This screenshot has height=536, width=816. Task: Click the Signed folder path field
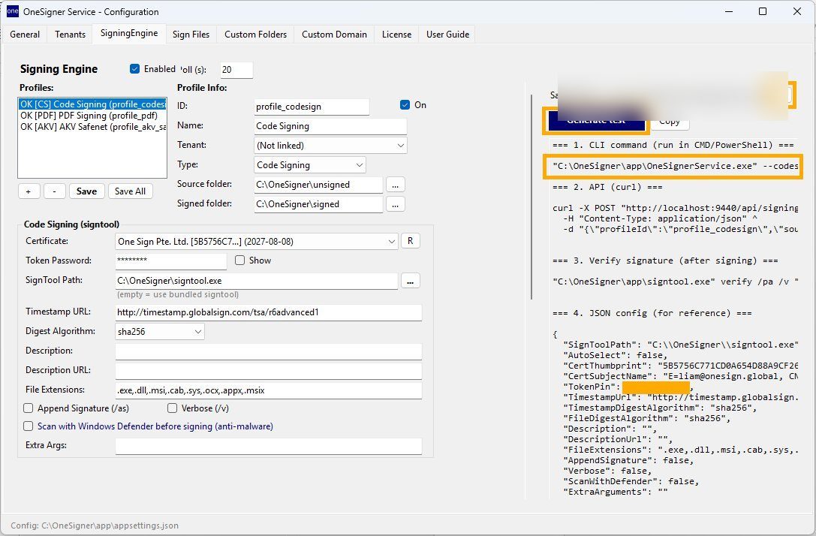tap(318, 204)
